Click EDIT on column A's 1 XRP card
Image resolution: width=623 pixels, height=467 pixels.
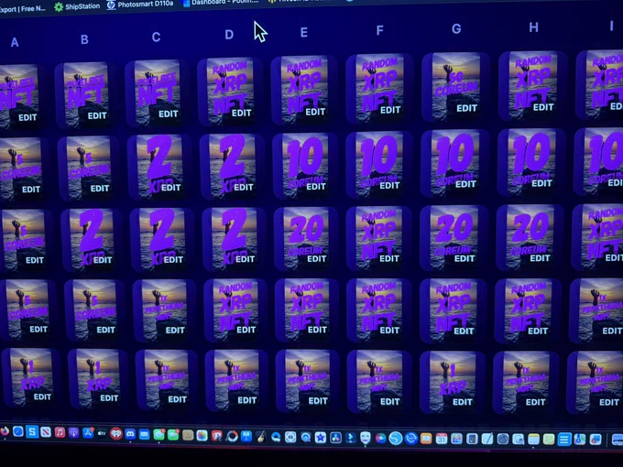42,396
